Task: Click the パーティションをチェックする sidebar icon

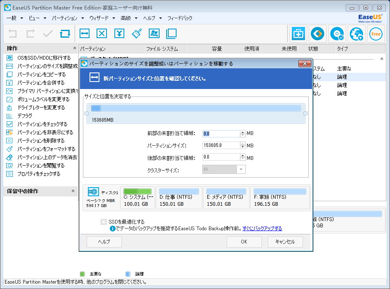Action: (10, 124)
